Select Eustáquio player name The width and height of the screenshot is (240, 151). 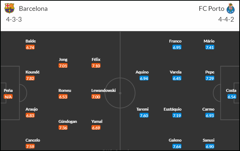172,109
